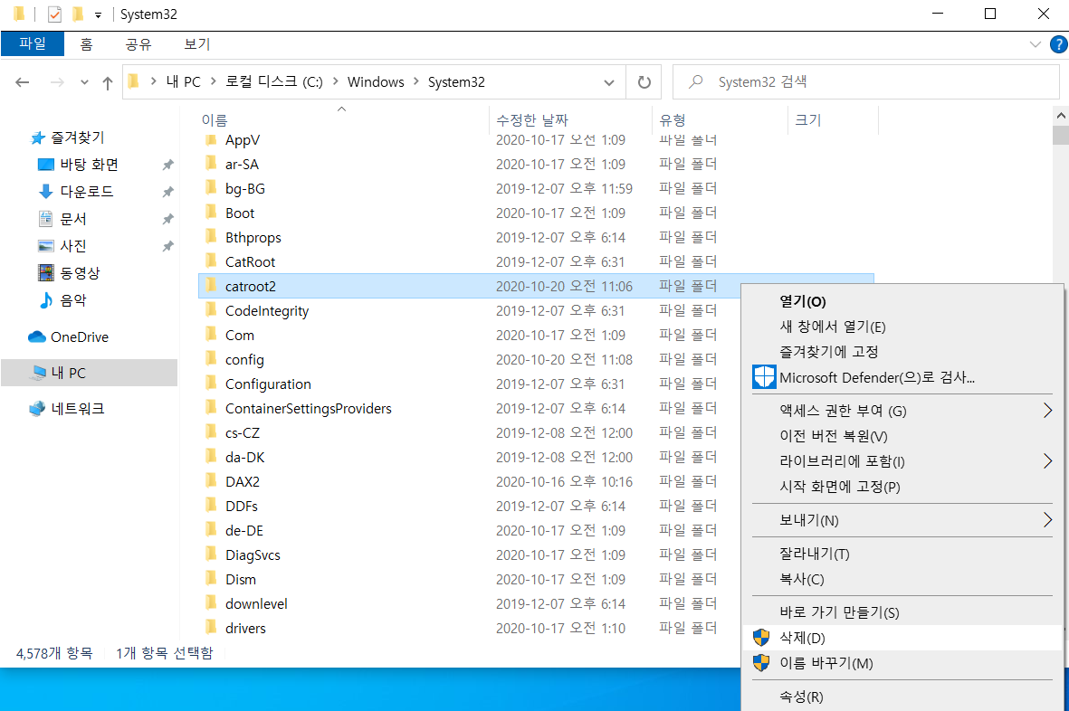Select the CodeIntegrity folder

pos(266,311)
